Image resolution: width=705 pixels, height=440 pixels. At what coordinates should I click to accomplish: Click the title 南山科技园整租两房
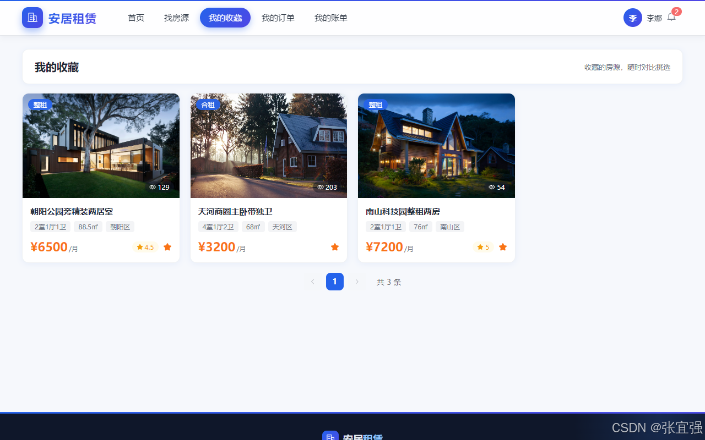[403, 211]
